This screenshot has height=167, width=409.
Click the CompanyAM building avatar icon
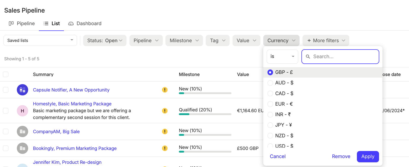[22, 132]
